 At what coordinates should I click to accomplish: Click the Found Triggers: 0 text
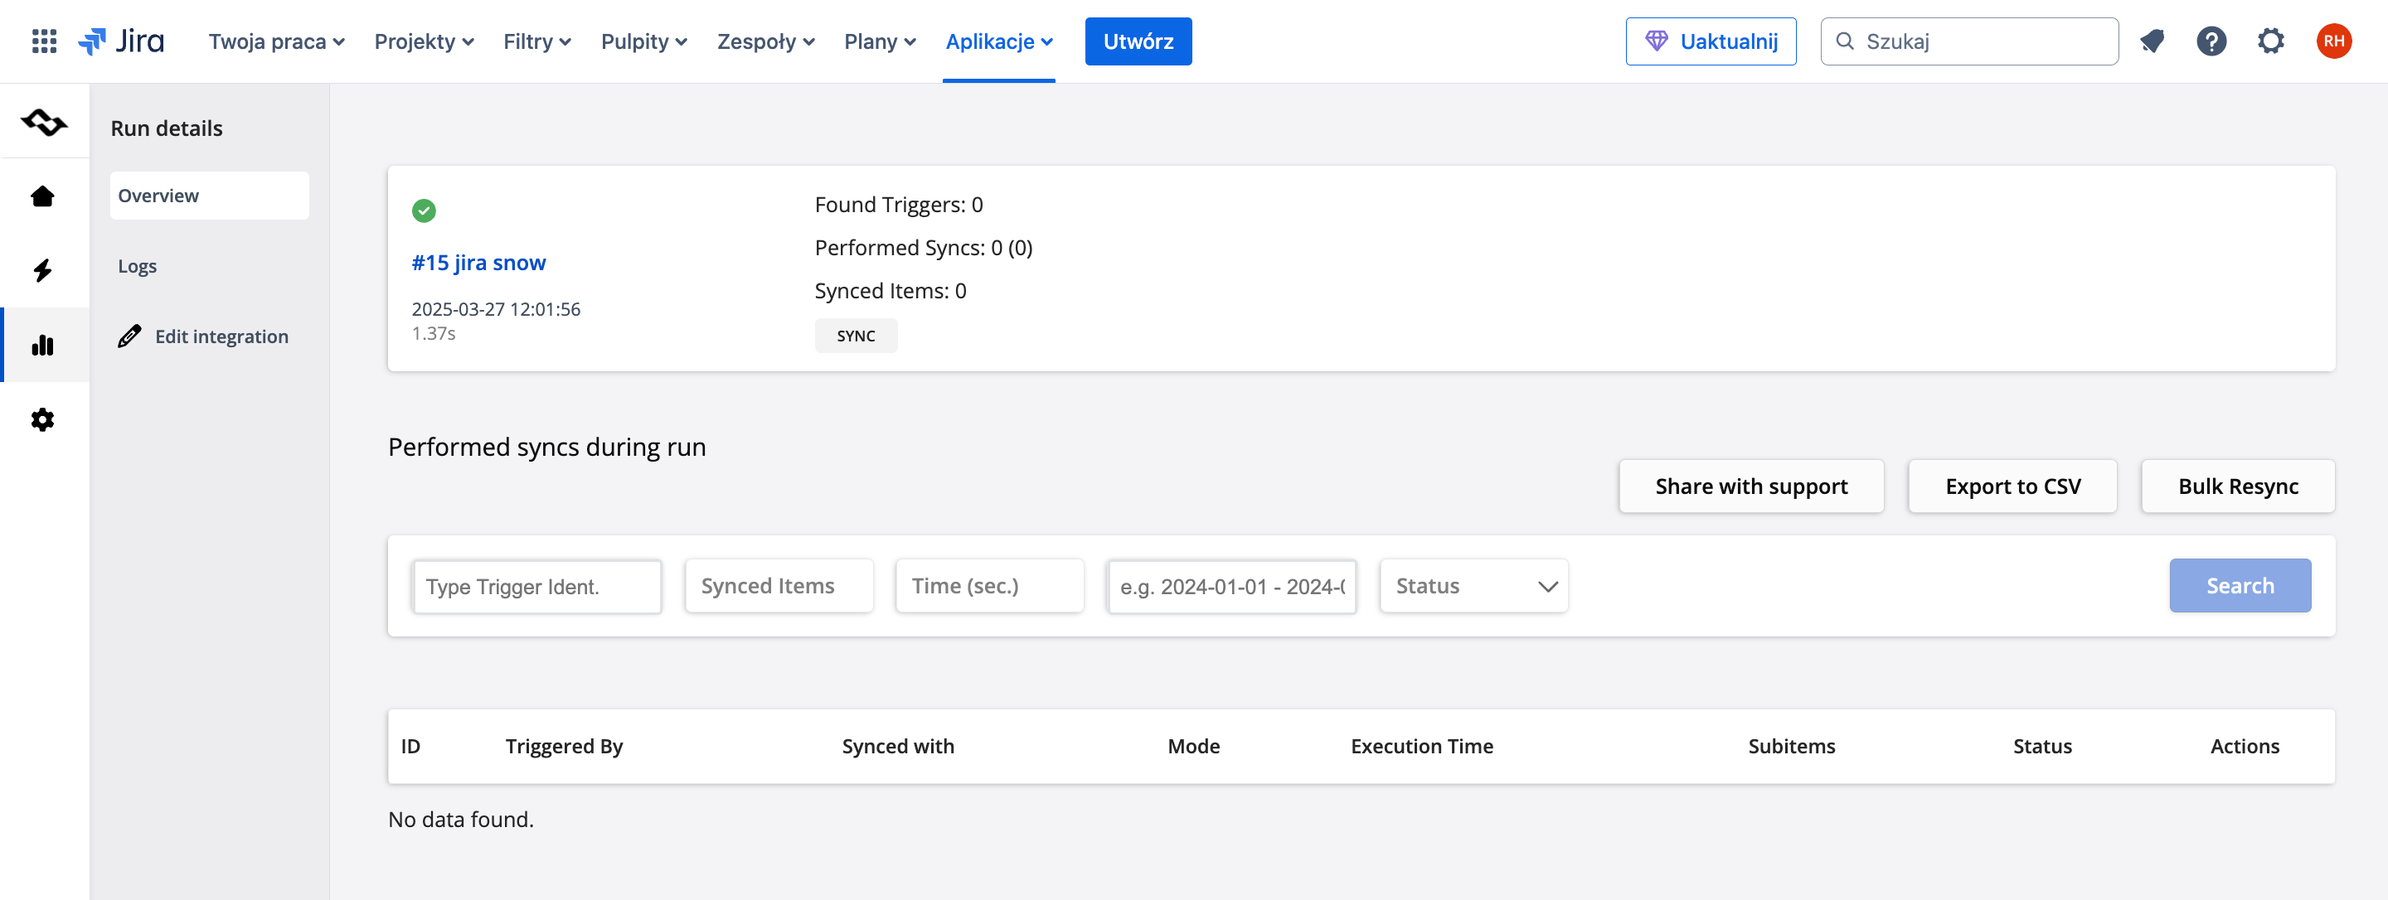[x=898, y=204]
